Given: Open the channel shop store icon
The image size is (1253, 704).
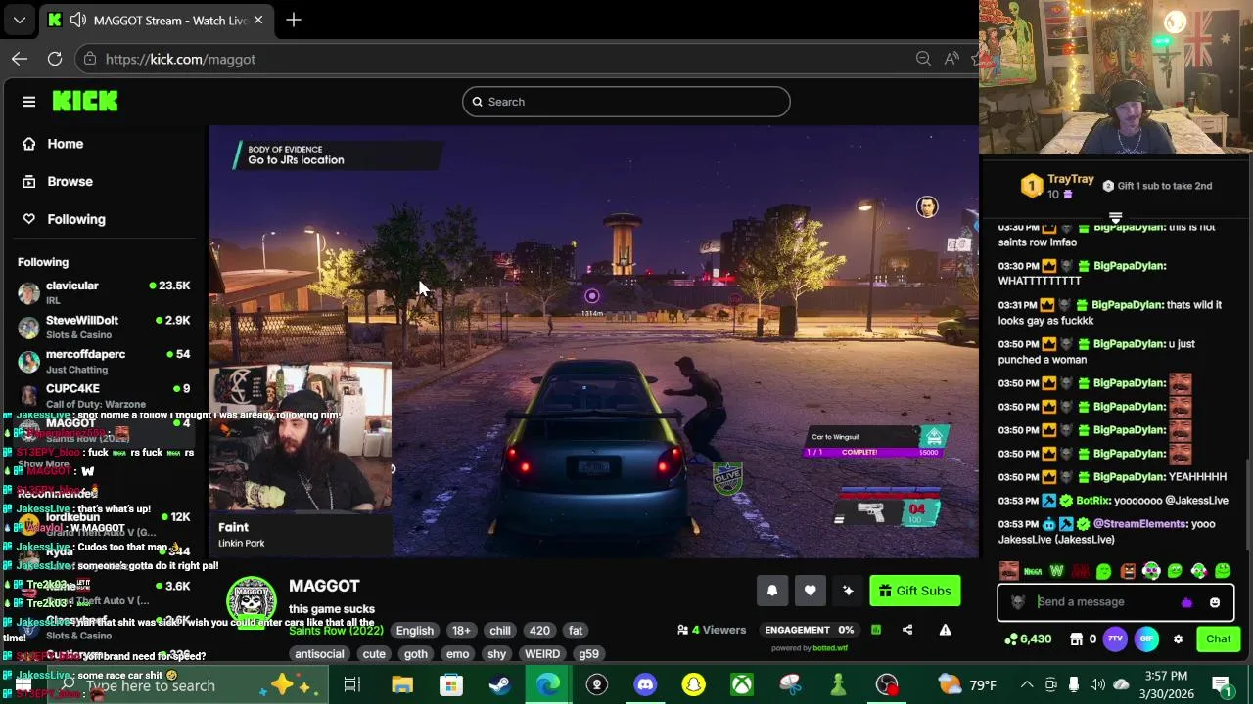Looking at the screenshot, I should coord(1075,639).
